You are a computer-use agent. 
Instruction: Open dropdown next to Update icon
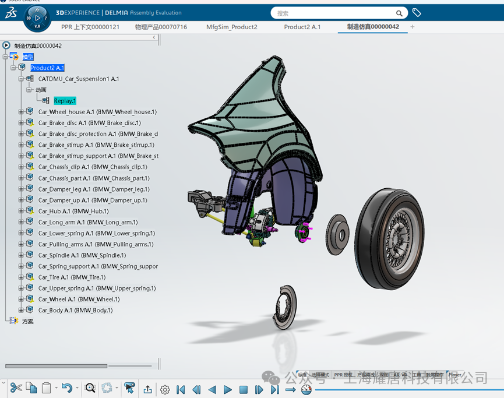tap(117, 388)
